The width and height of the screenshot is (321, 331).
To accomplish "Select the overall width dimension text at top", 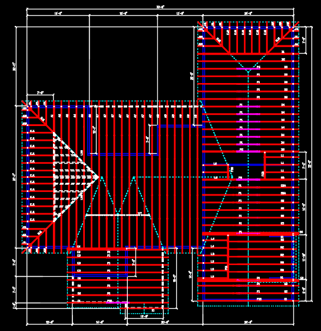I will pyautogui.click(x=160, y=6).
